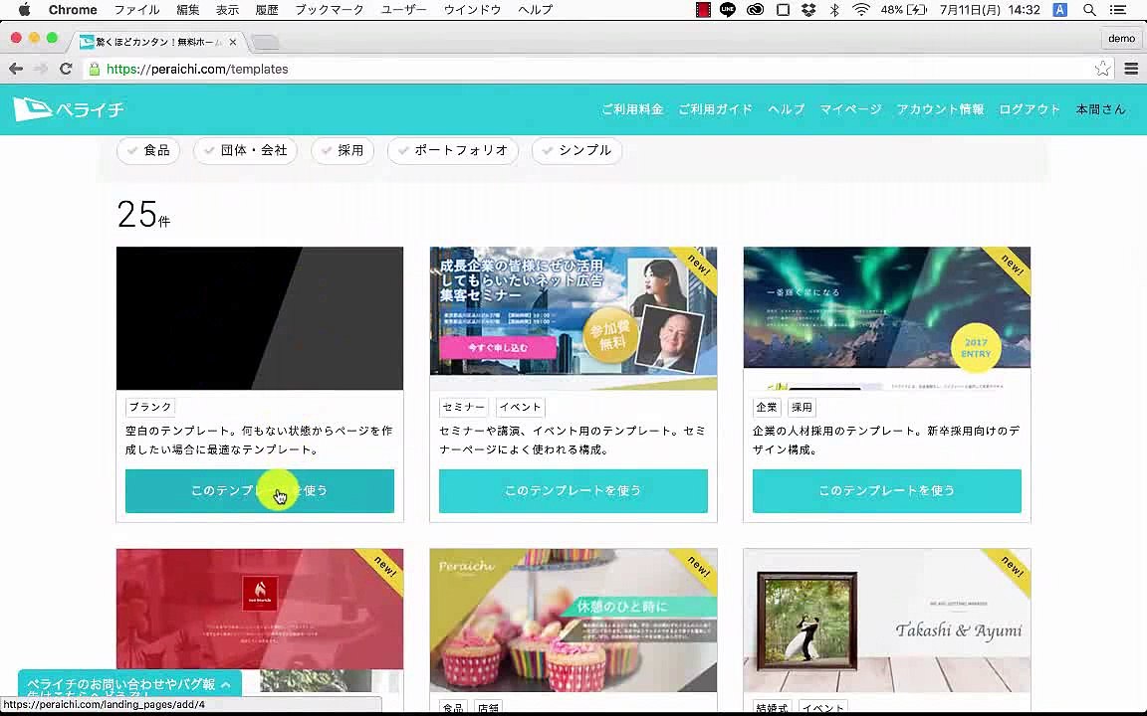Click the セミナー tag label
This screenshot has height=716, width=1147.
click(464, 407)
